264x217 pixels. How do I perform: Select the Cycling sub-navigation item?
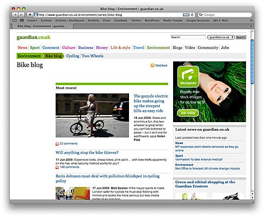(x=72, y=56)
